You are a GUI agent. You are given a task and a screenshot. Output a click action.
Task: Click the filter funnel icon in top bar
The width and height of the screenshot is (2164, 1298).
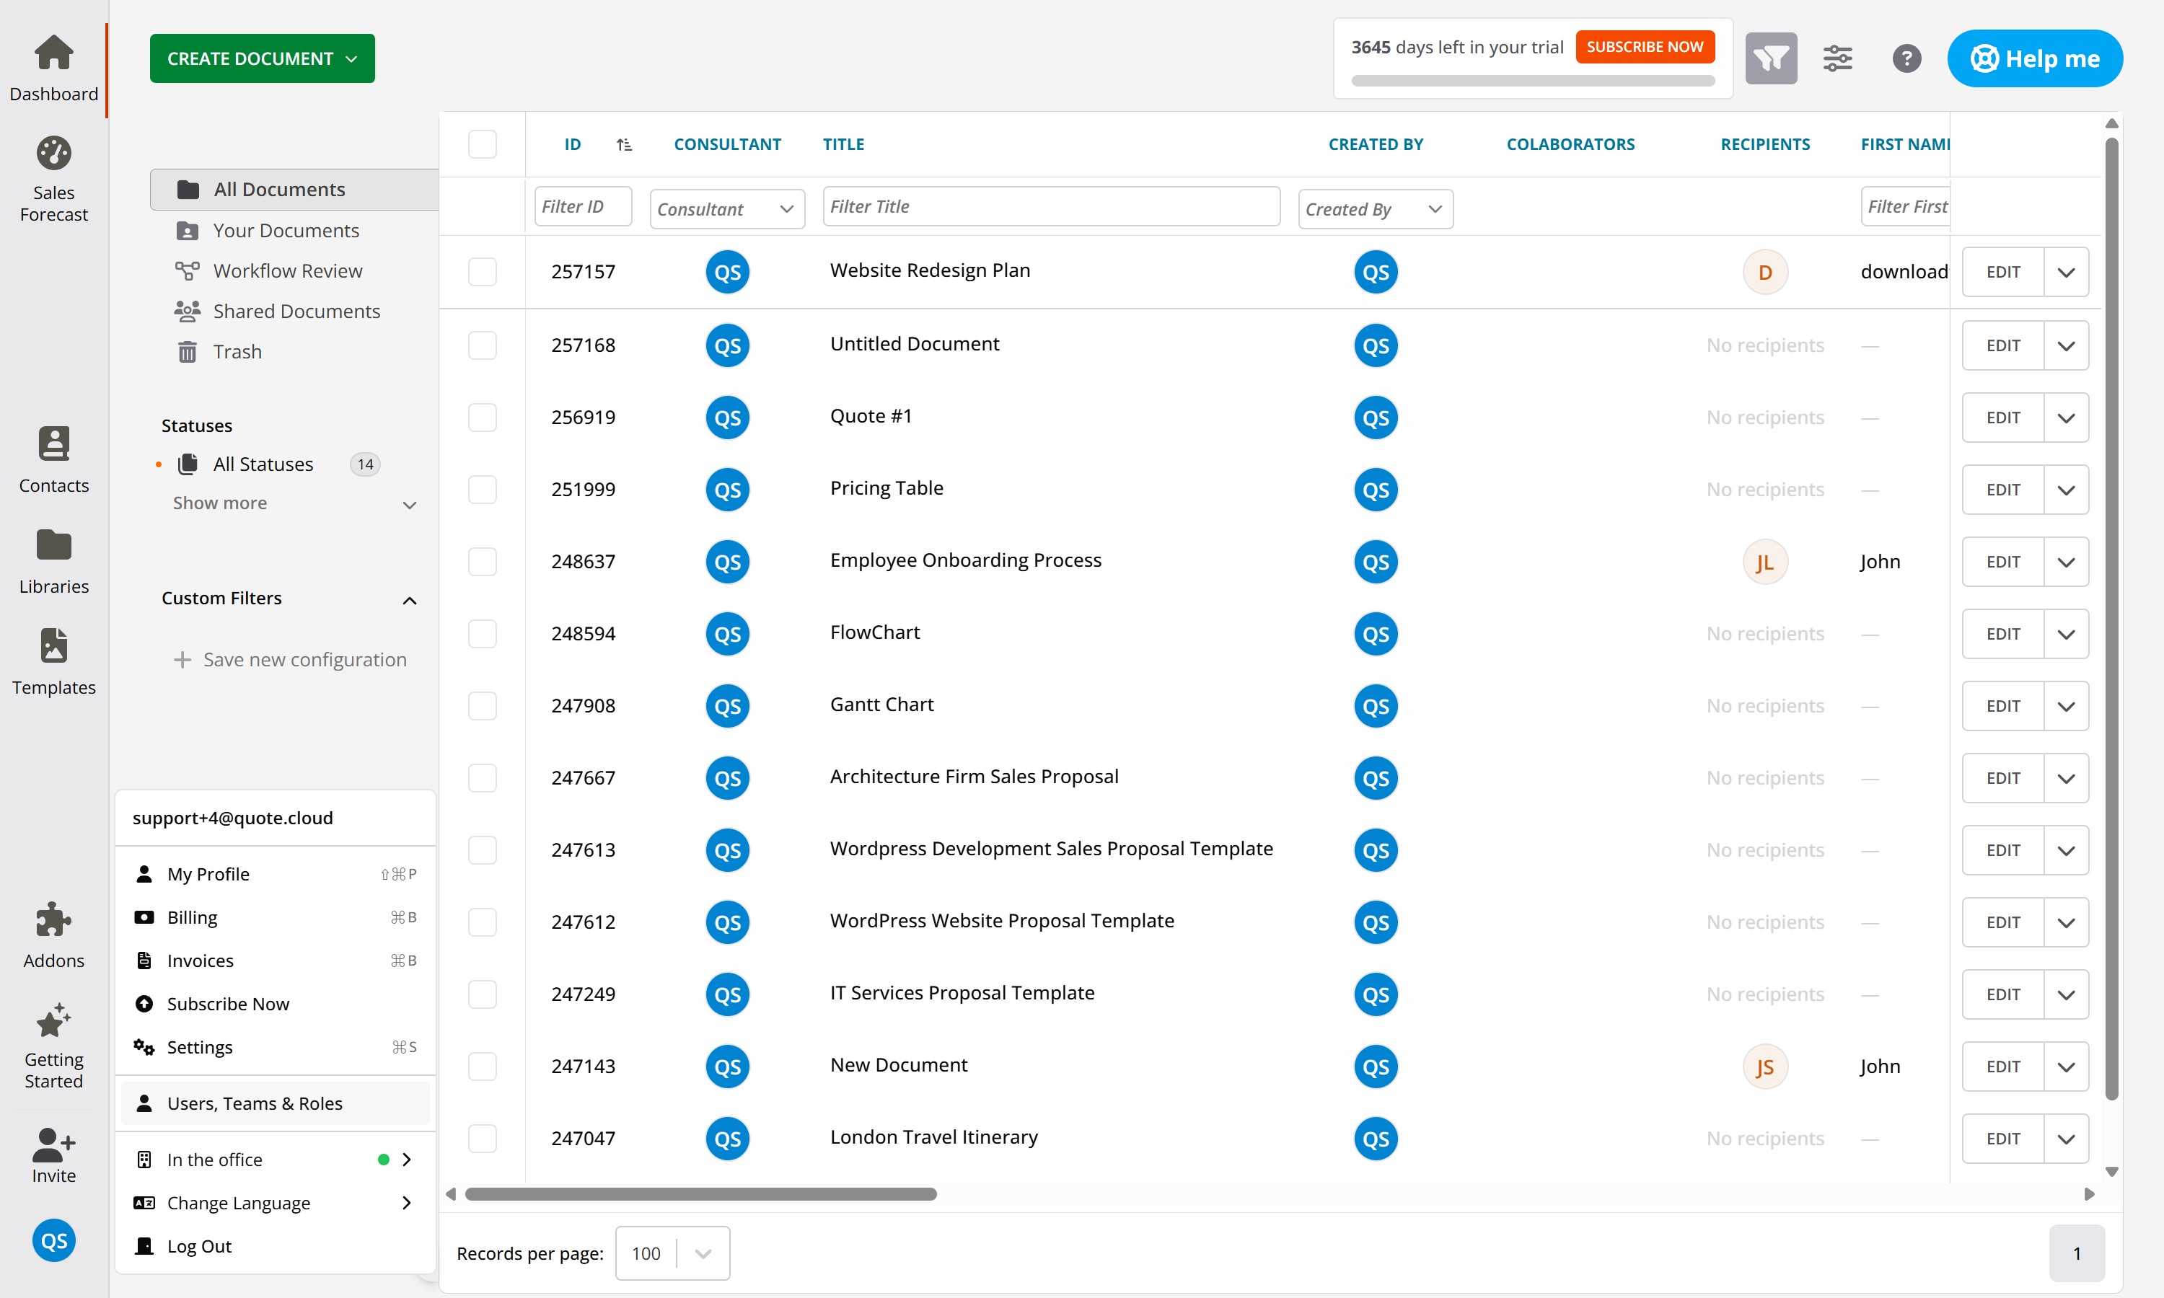(1770, 58)
